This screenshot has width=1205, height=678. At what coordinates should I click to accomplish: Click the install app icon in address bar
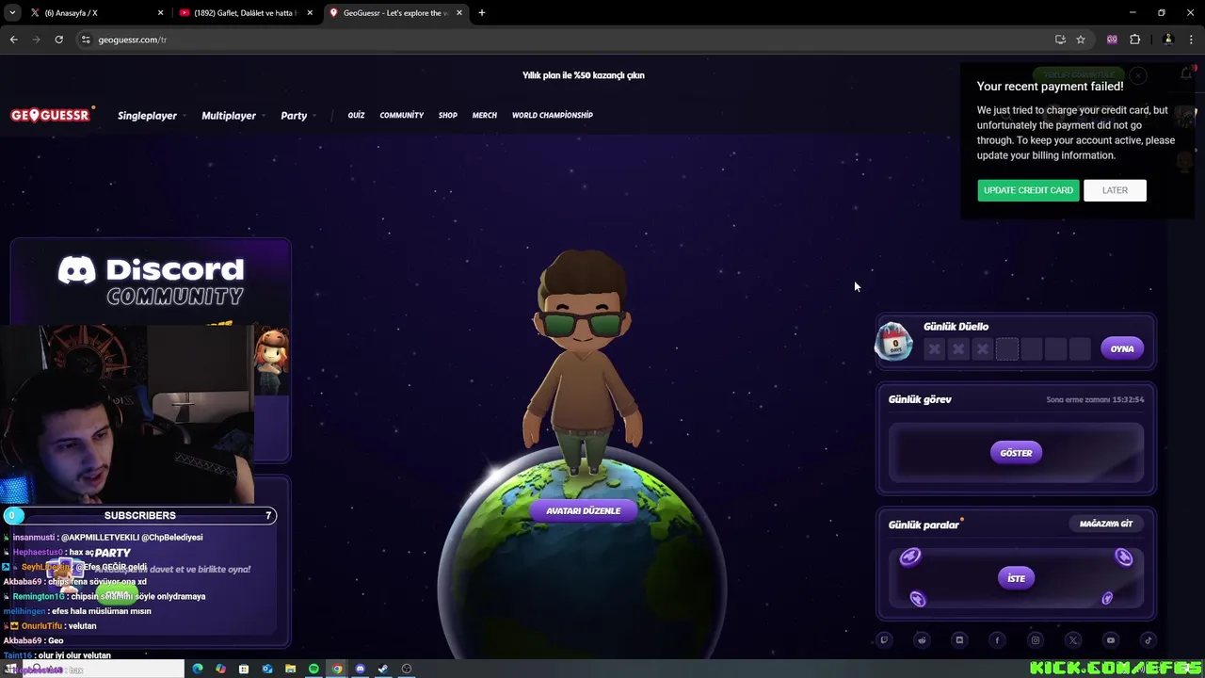(x=1060, y=40)
